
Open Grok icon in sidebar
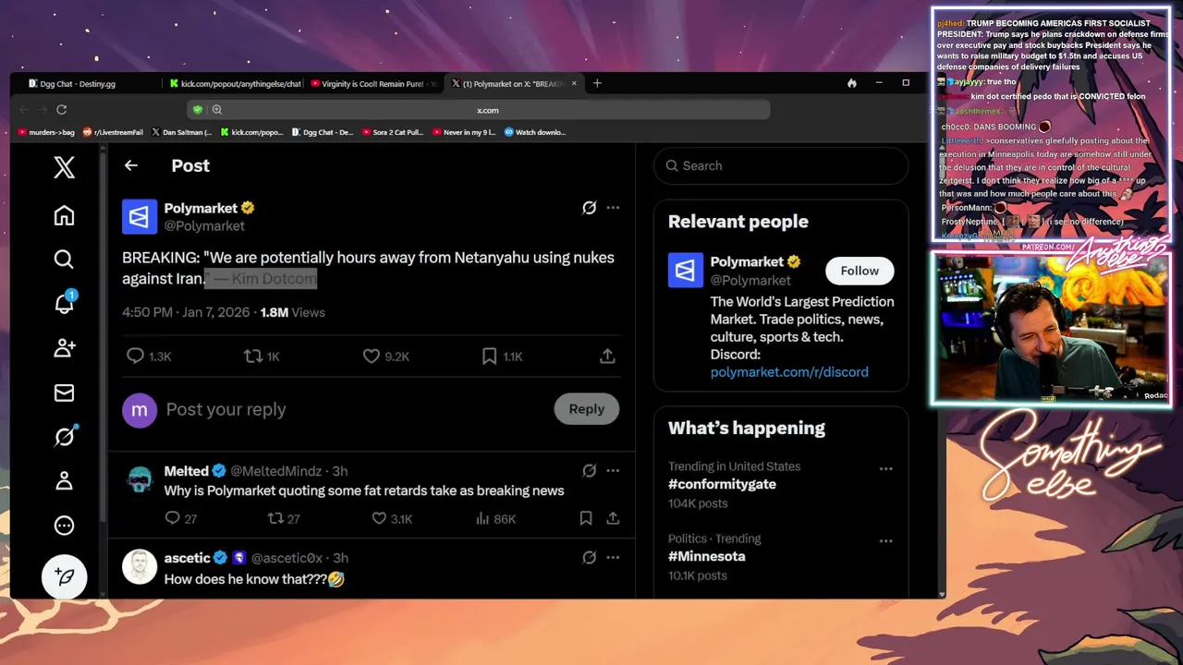(64, 436)
